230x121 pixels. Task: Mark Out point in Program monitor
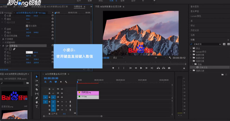[124, 68]
